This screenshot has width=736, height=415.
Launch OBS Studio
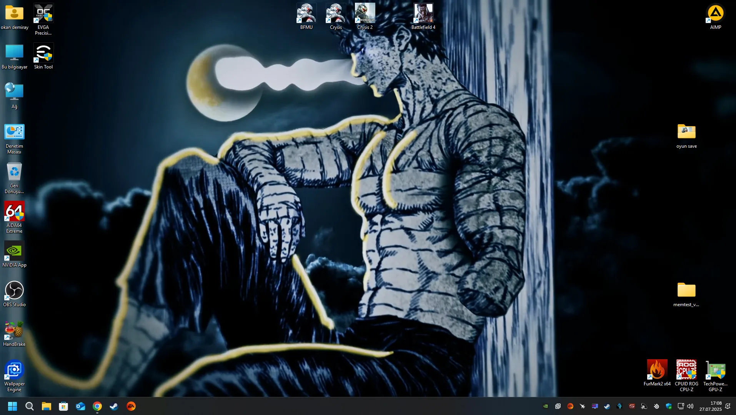[14, 294]
